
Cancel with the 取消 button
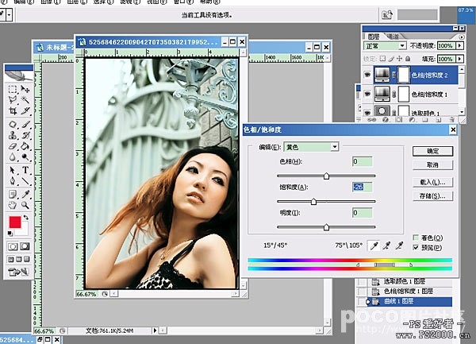tap(432, 164)
